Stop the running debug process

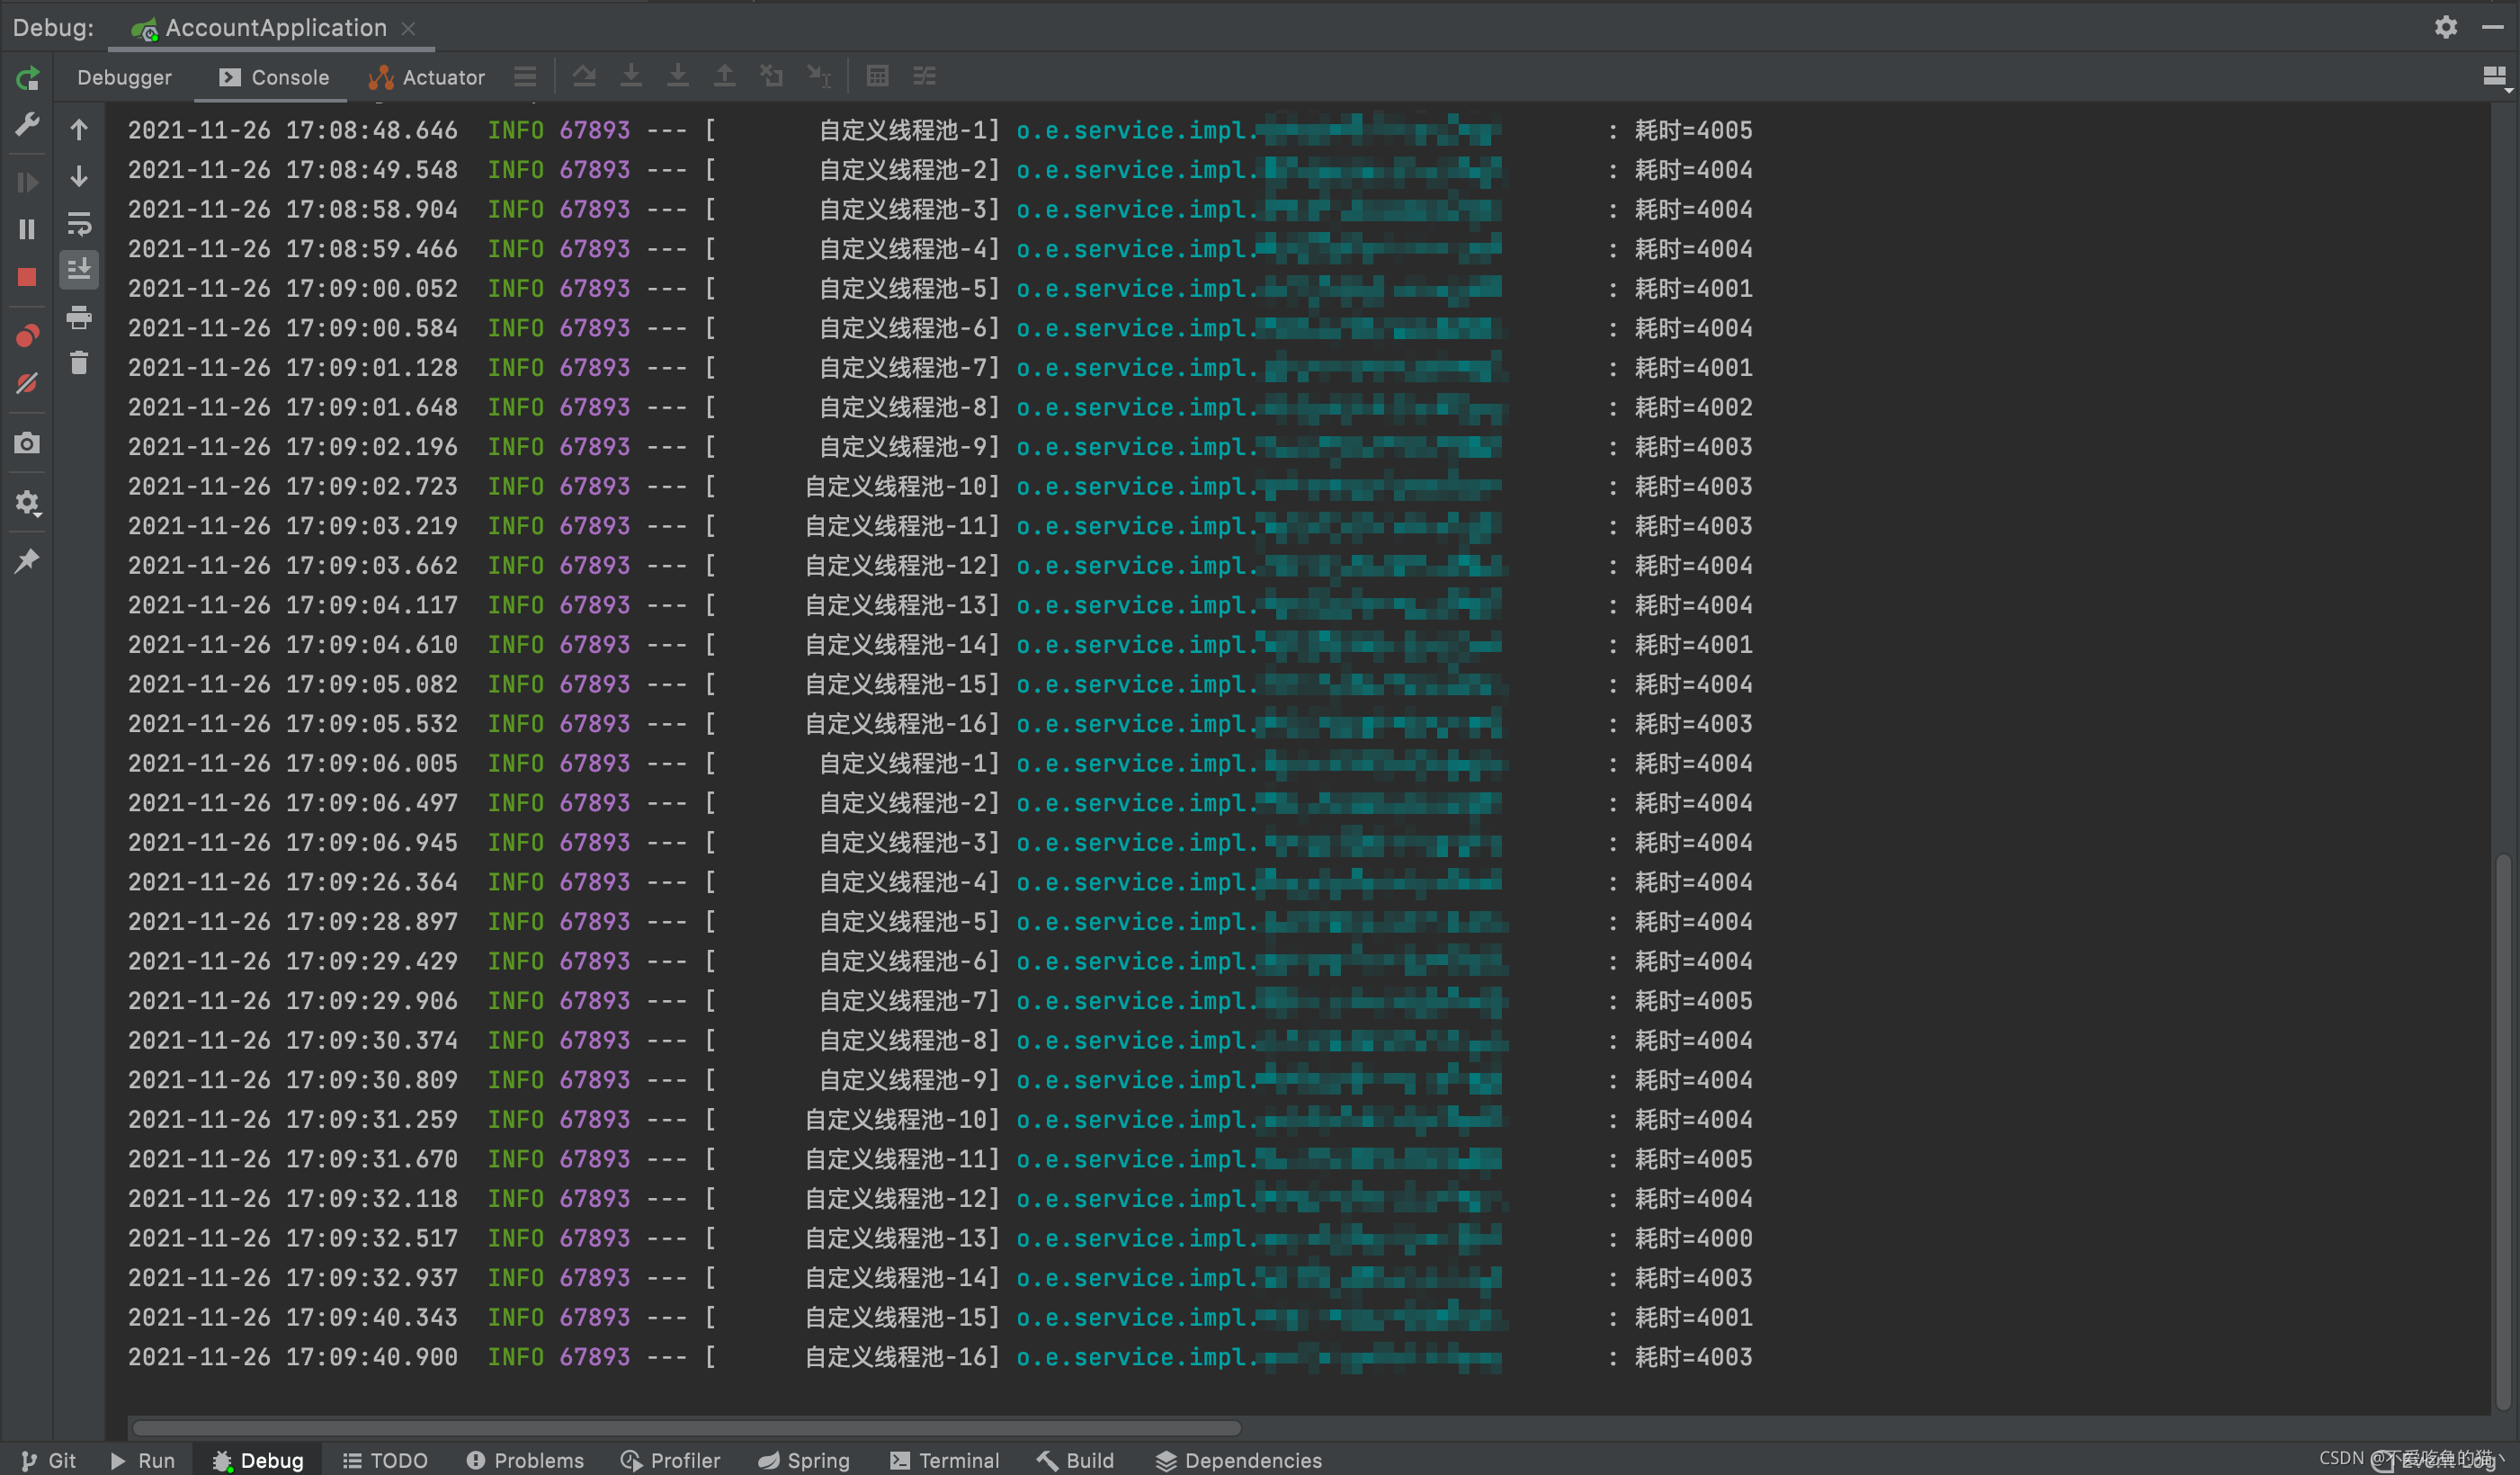coord(27,277)
